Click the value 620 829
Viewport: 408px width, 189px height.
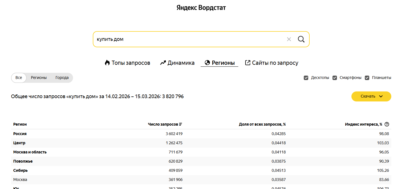pyautogui.click(x=176, y=161)
